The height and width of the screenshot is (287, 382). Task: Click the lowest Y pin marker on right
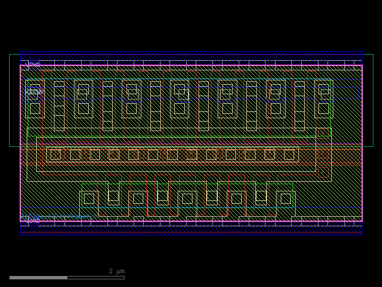click(x=323, y=172)
